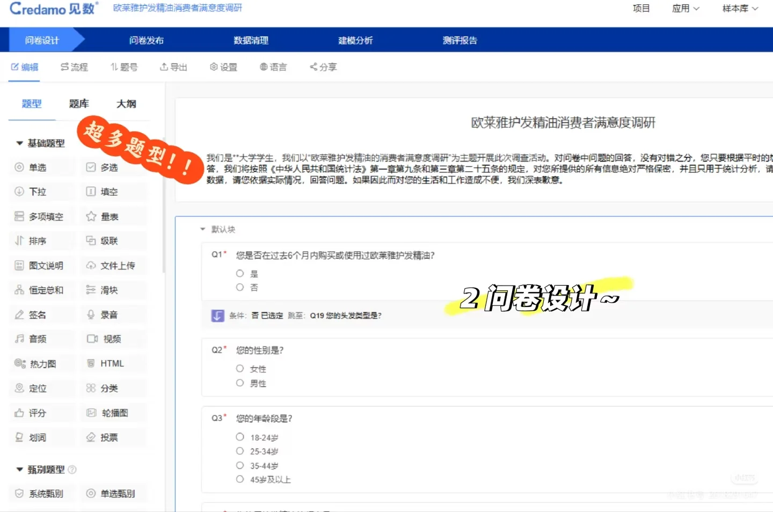This screenshot has height=512, width=773.
Task: Click the Credamo 见数 logo
Action: click(x=54, y=9)
